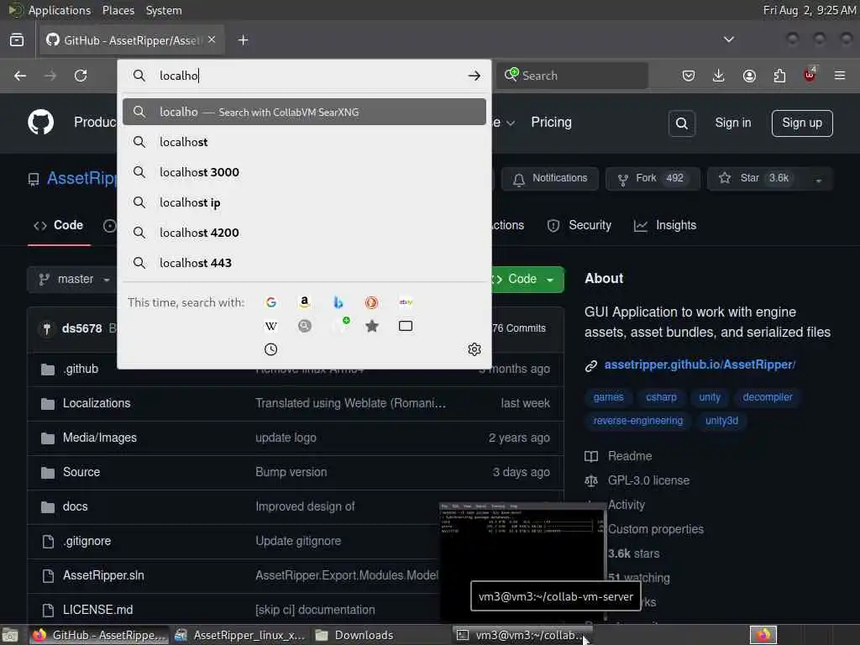This screenshot has width=860, height=645.
Task: Choose the 'localhost' suggestion
Action: tap(304, 142)
